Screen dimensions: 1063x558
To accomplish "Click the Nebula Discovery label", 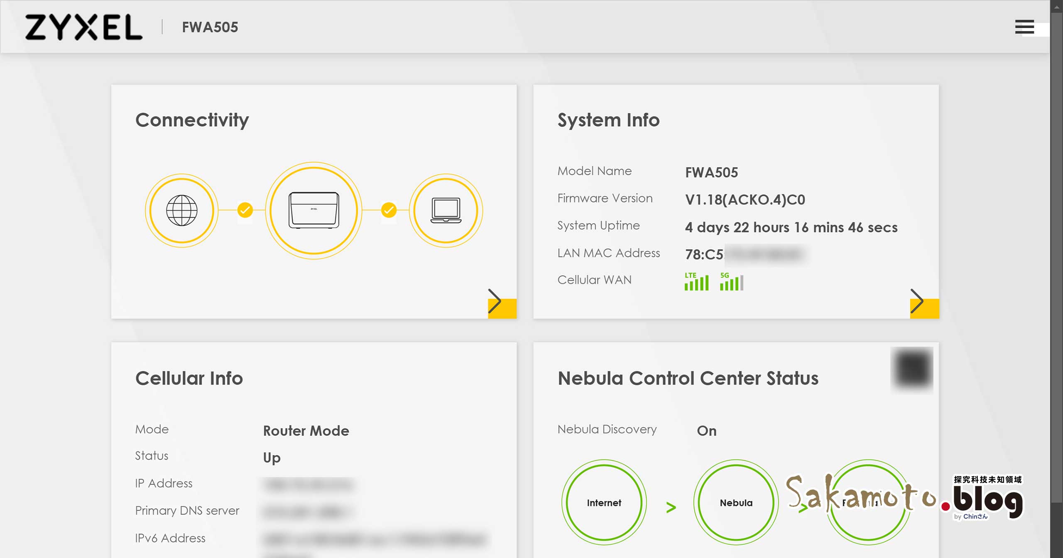I will point(607,429).
